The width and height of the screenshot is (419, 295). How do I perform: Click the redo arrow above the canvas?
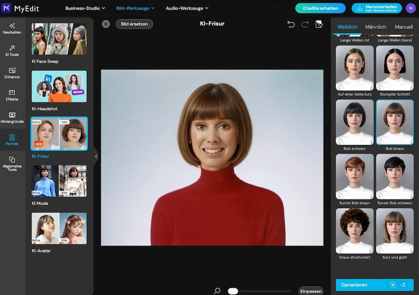(x=305, y=24)
